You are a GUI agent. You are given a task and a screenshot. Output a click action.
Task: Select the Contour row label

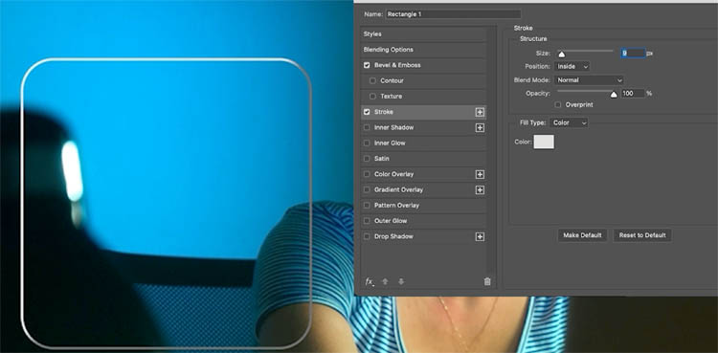tap(392, 80)
